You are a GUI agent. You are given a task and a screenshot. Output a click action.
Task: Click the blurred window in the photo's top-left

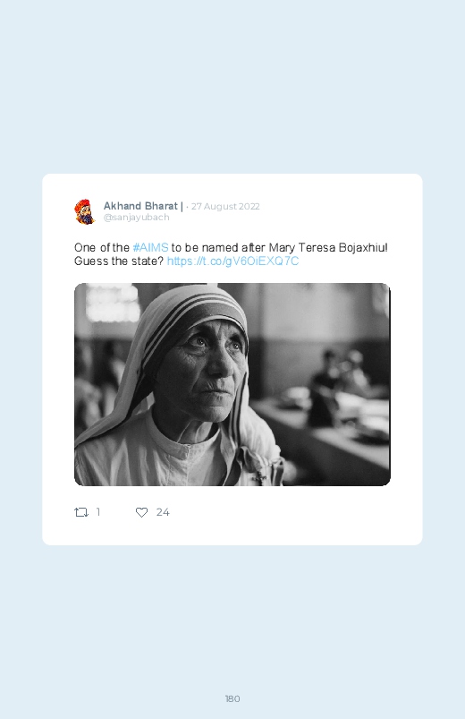(x=113, y=303)
